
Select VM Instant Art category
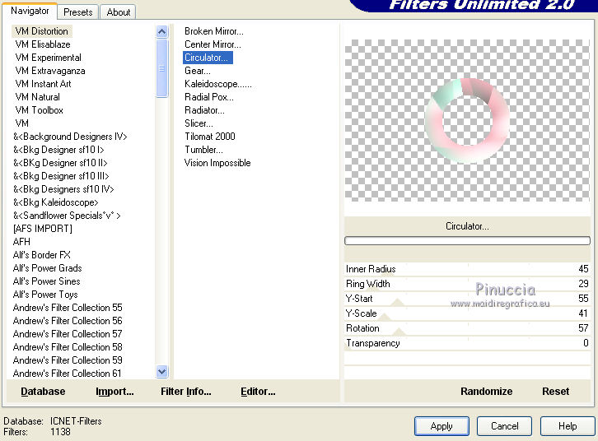pyautogui.click(x=43, y=84)
